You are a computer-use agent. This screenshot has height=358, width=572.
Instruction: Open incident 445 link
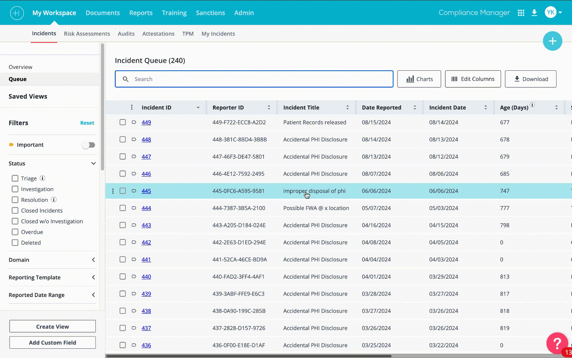pos(146,191)
